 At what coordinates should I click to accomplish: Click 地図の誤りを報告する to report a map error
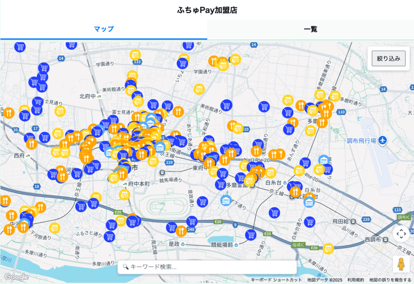pos(389,279)
